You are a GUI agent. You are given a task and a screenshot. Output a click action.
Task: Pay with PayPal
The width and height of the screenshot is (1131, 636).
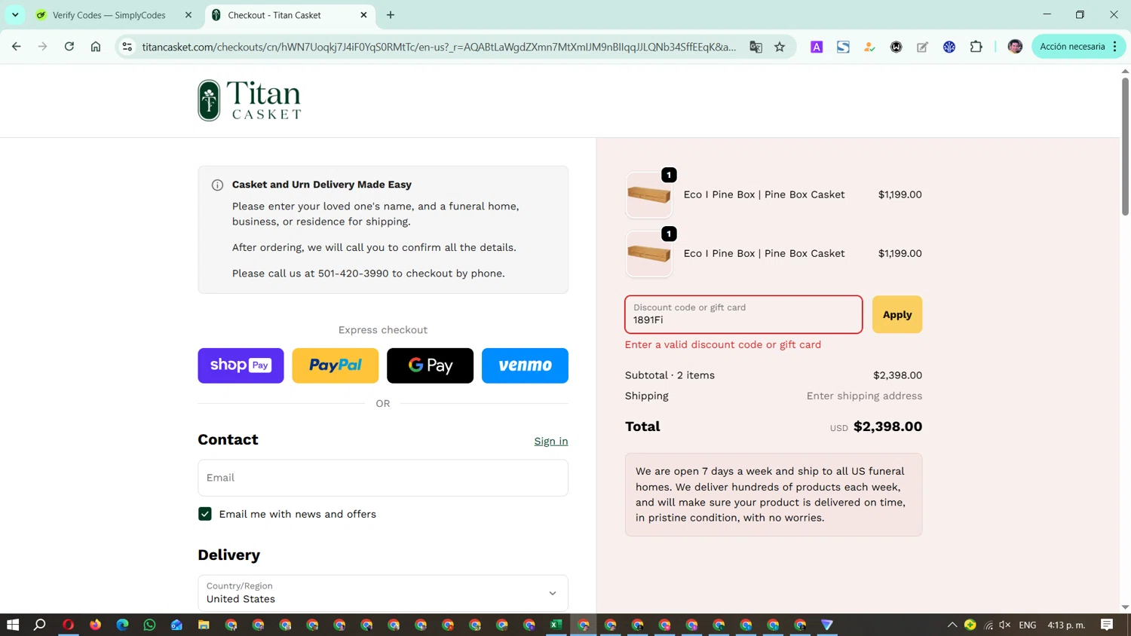(336, 365)
